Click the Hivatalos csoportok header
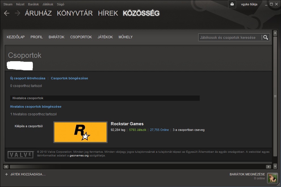This screenshot has height=187, width=281. point(105,98)
